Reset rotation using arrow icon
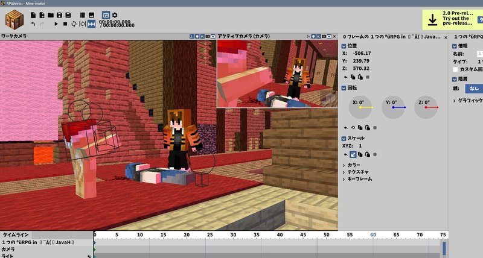Screen dimensions: 483x258 click(345, 128)
